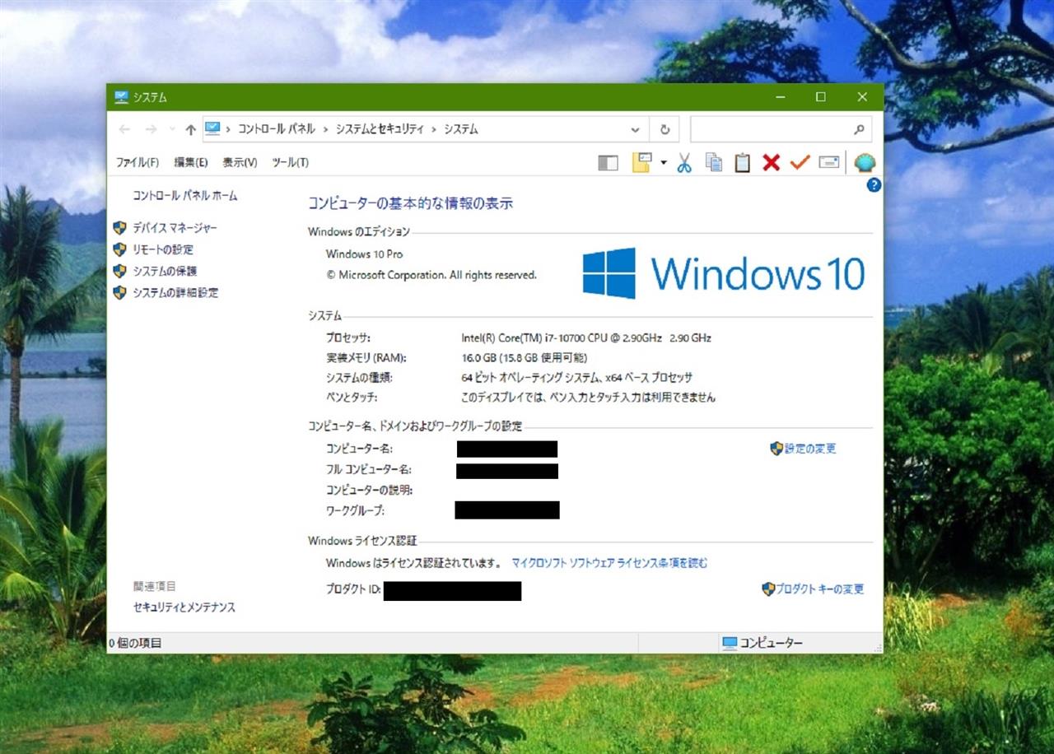Click the 実装メモリ (RAM): label
The image size is (1054, 754).
(x=366, y=358)
